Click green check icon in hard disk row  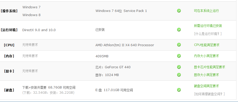click(x=179, y=90)
